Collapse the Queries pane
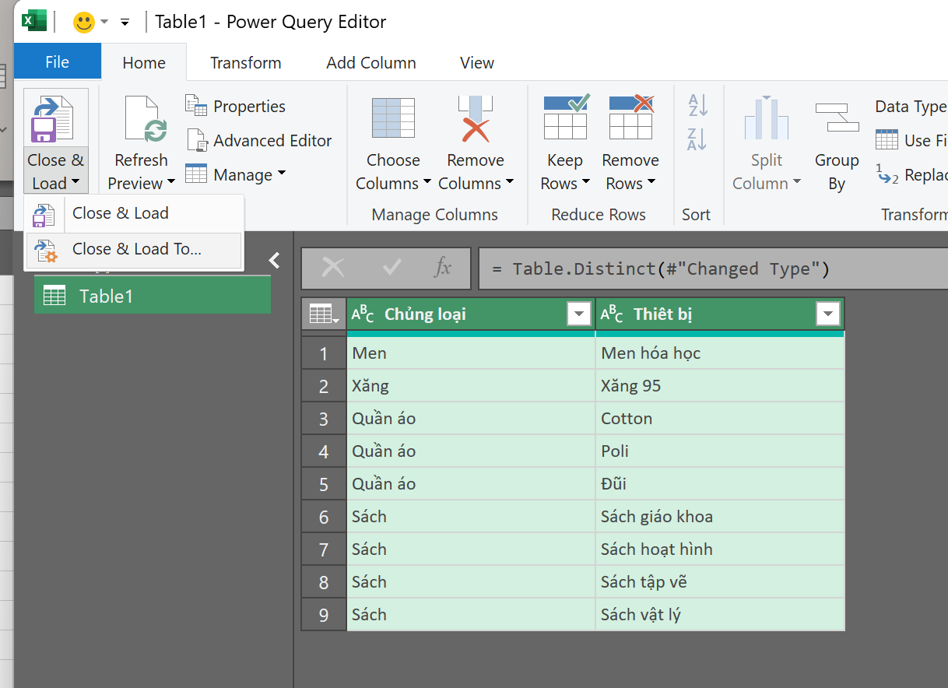Screen dimensions: 948x688 (274, 261)
